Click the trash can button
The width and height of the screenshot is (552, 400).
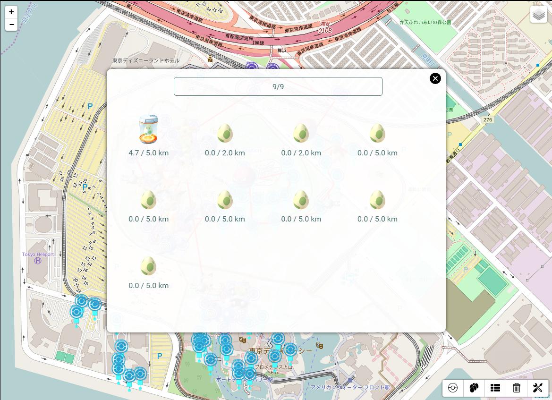coord(517,388)
